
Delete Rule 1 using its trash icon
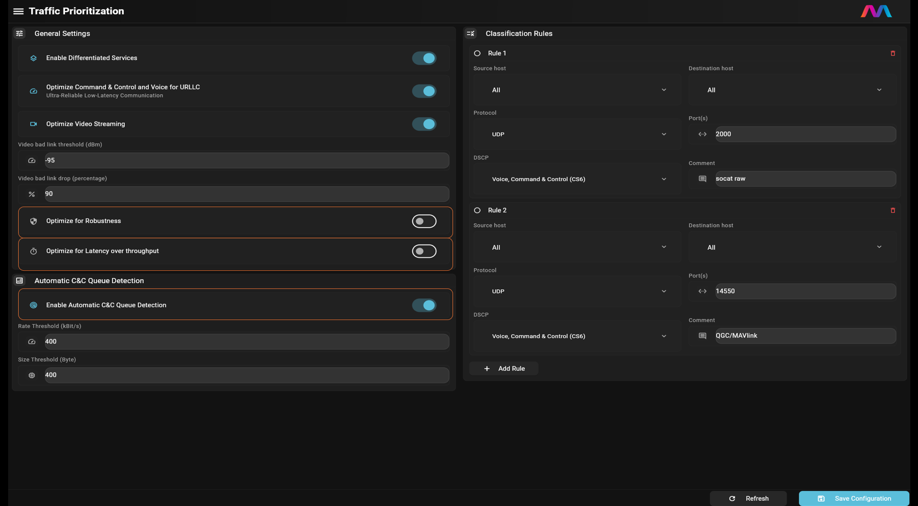coord(893,53)
